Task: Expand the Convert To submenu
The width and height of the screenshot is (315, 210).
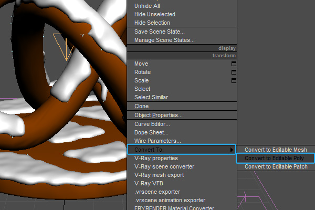Action: (x=182, y=150)
